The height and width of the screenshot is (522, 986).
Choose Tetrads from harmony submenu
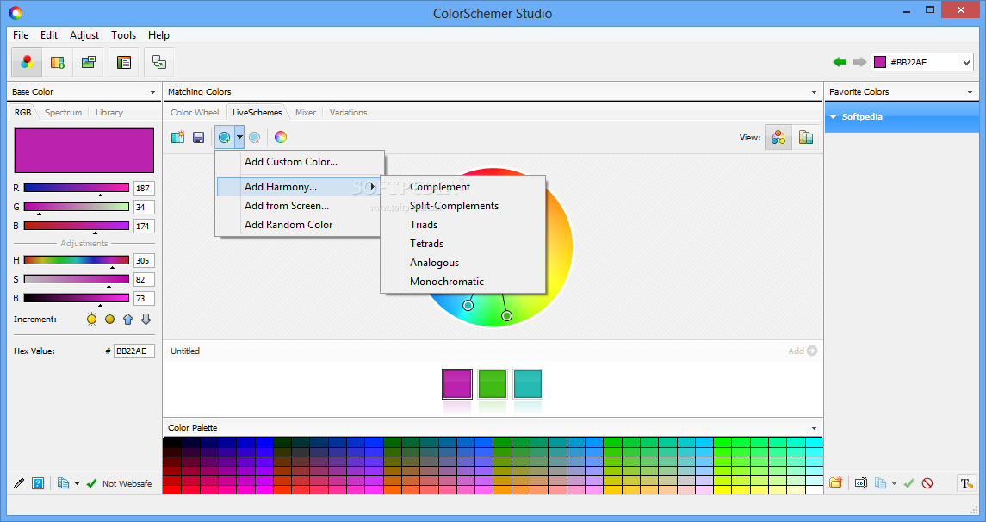[462, 244]
